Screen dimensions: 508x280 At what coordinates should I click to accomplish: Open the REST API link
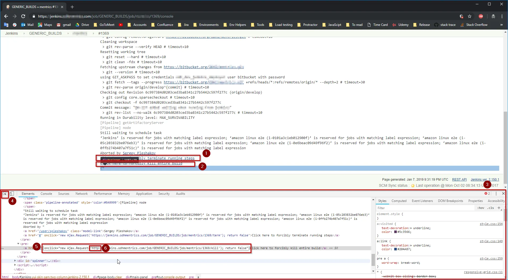[459, 180]
